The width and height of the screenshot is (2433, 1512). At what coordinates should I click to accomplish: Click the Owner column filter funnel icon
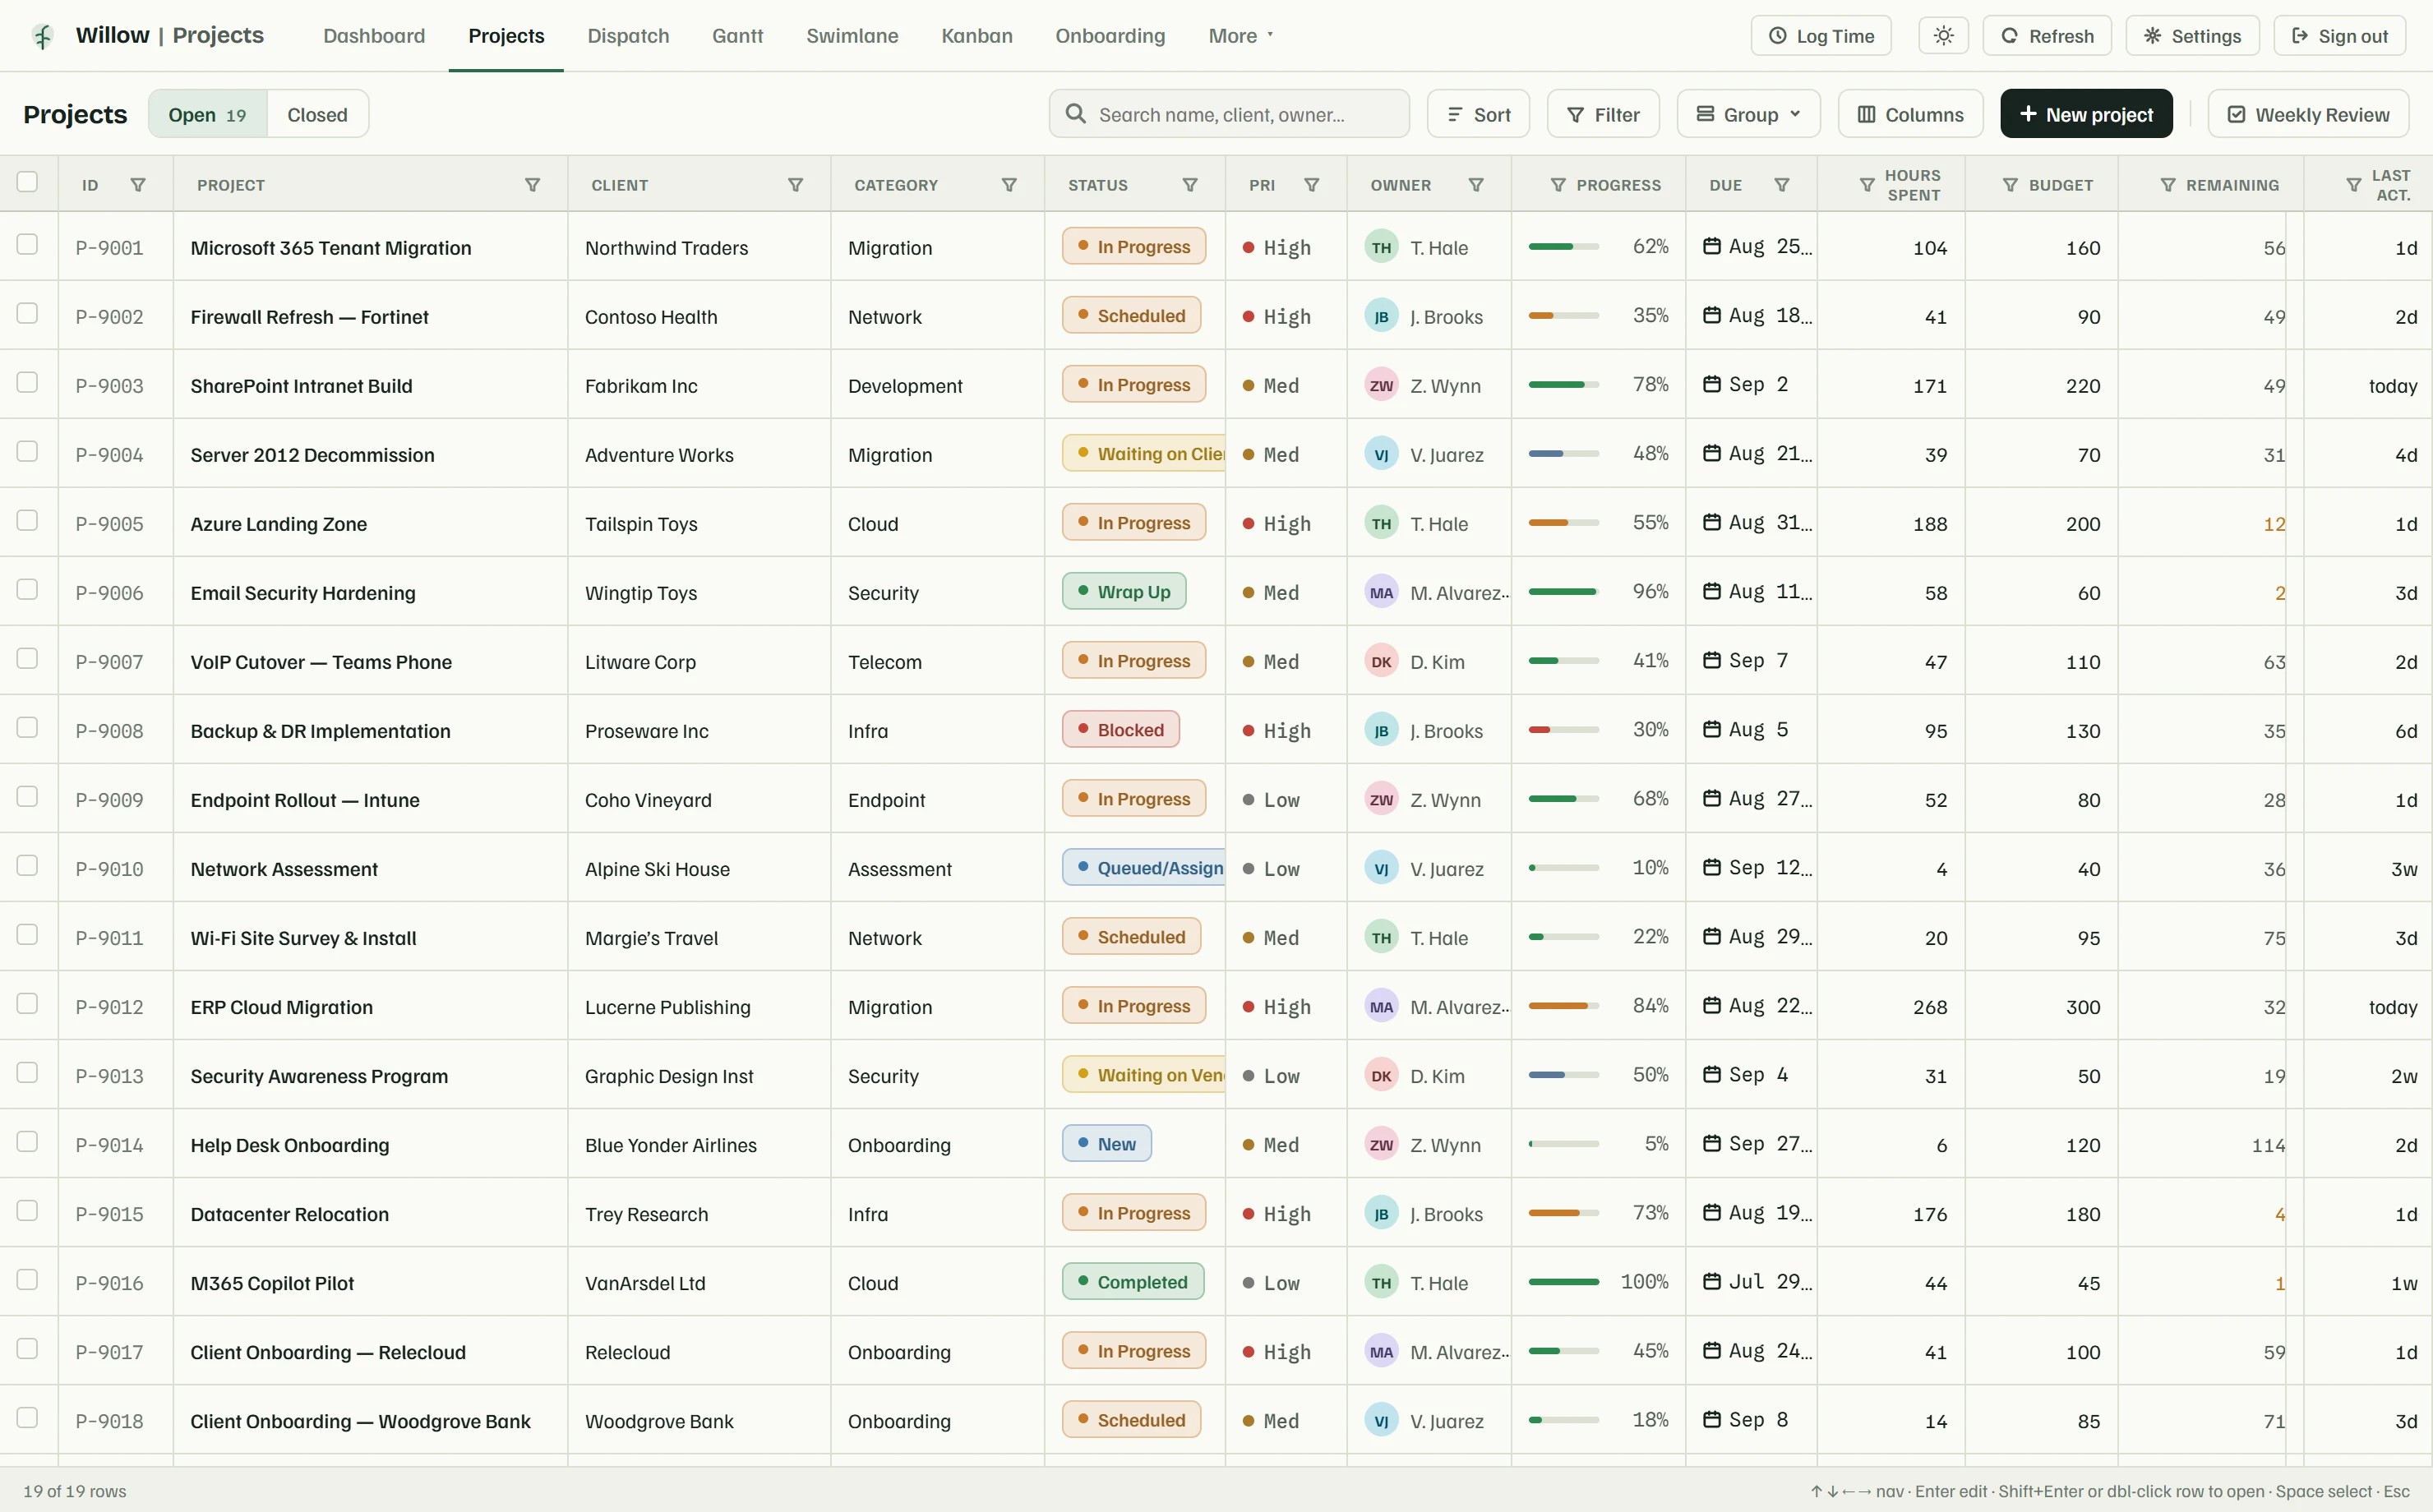[x=1475, y=185]
